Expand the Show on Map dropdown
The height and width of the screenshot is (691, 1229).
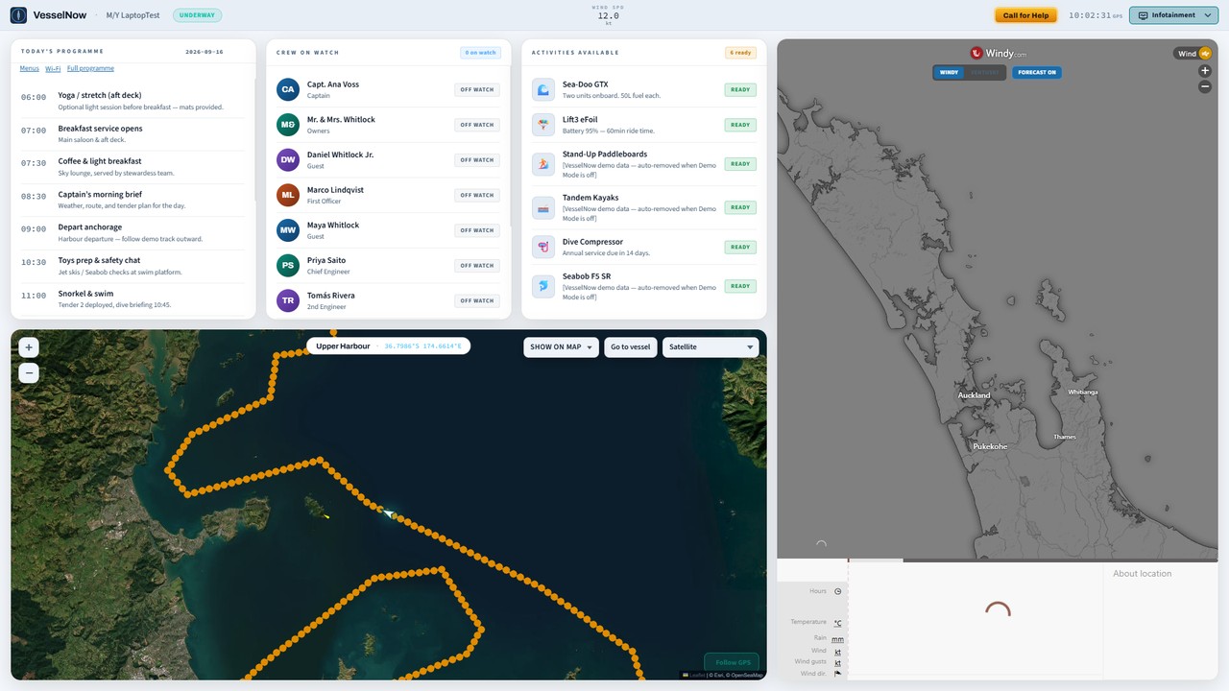coord(561,346)
